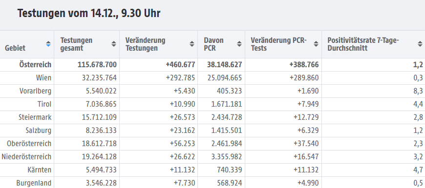Screen dimensions: 425x188
Task: Toggle sort icon on Davon PCR
Action: point(239,44)
